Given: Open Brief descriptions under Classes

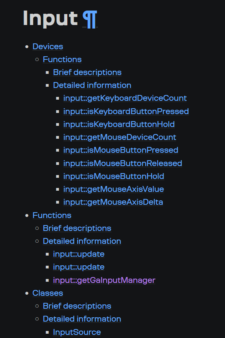Looking at the screenshot, I should pos(77,306).
